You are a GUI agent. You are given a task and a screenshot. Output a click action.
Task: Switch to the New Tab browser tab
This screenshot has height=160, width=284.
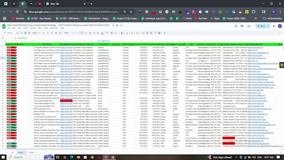click(x=66, y=4)
